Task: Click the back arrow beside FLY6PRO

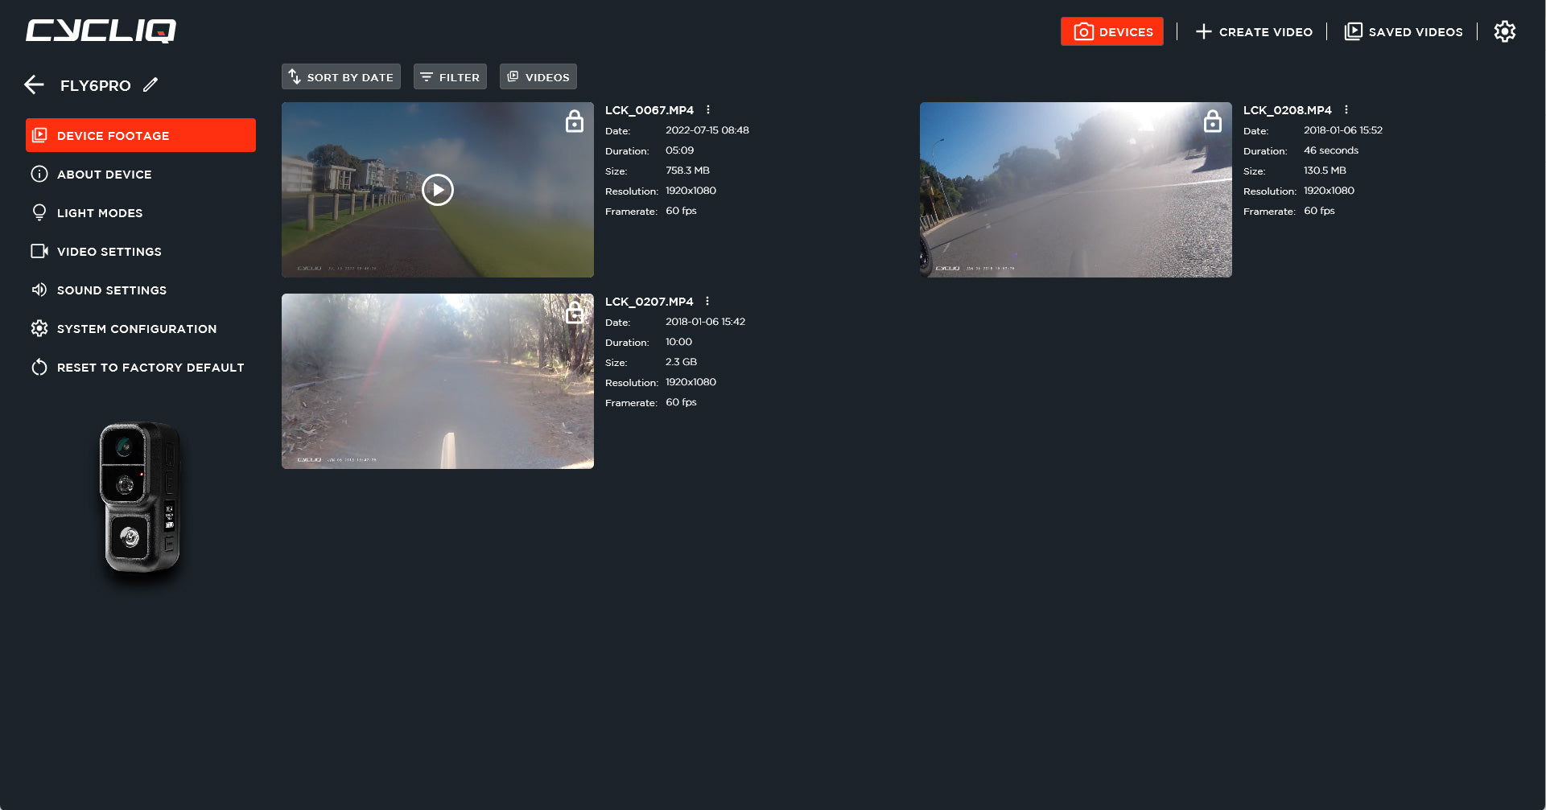Action: pyautogui.click(x=34, y=85)
